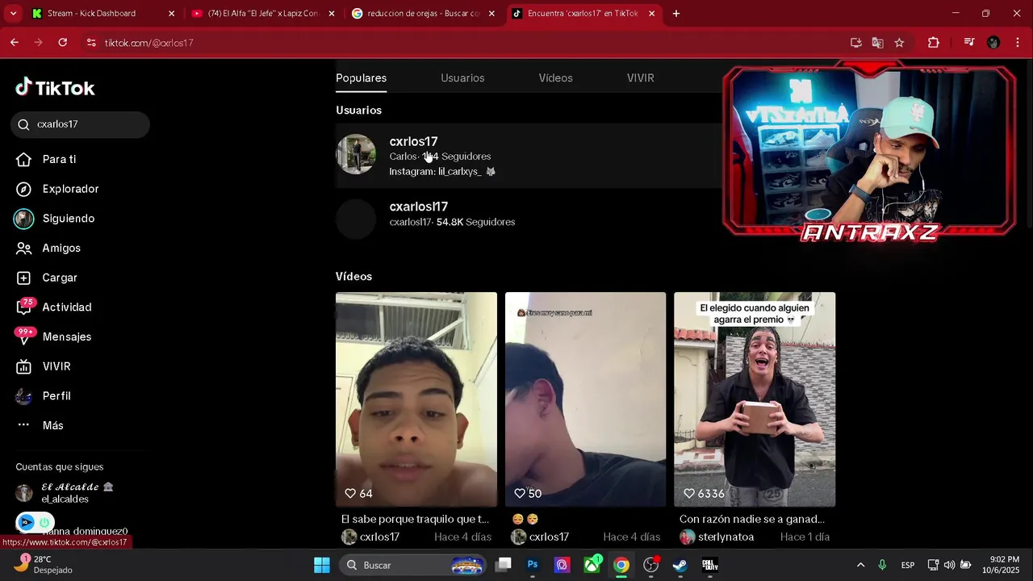The width and height of the screenshot is (1033, 581).
Task: Open Chrome three-dot menu
Action: click(x=1017, y=43)
